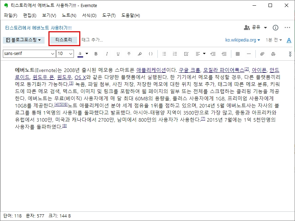Show more toolbar options chevron
Image resolution: width=295 pixels, height=221 pixels.
pos(290,54)
